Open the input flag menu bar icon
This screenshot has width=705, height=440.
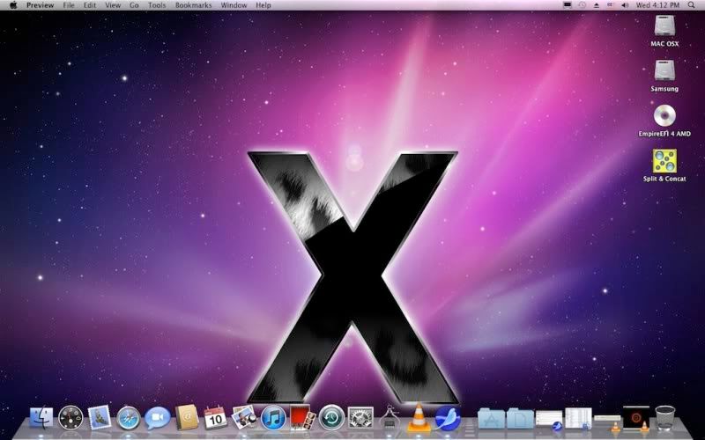[610, 5]
